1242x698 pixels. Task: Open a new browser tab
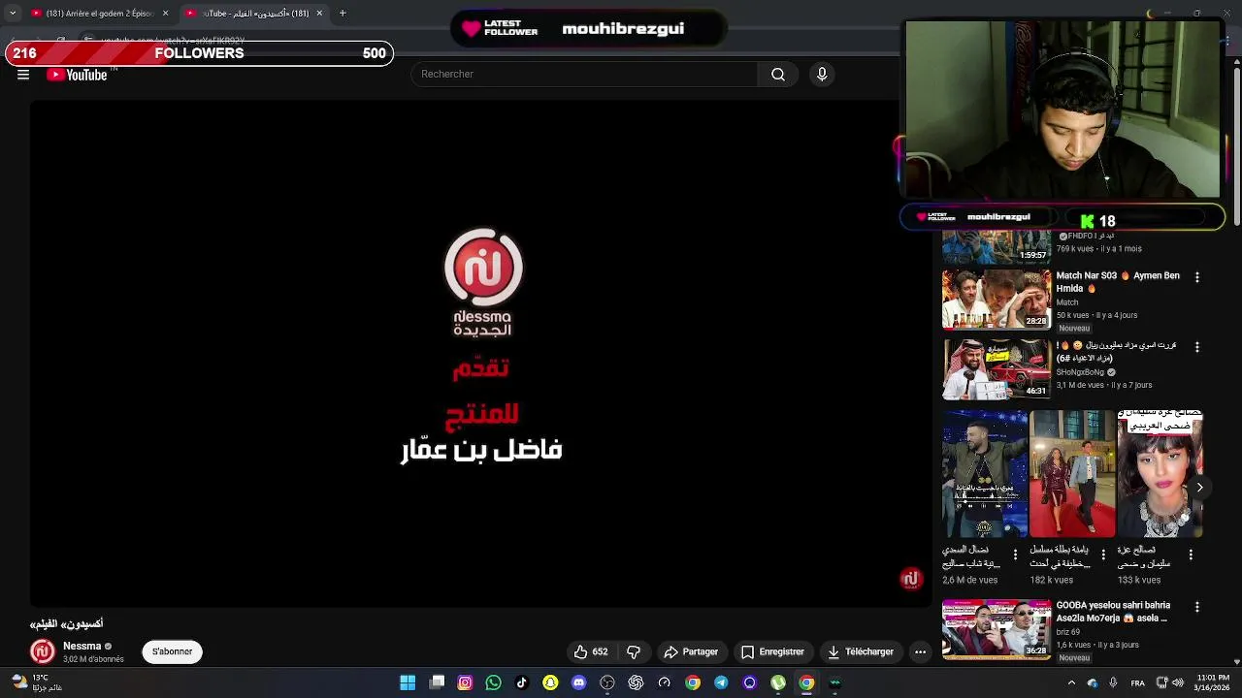(343, 14)
